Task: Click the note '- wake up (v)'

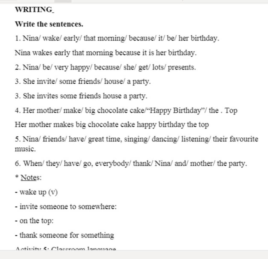Action: click(x=36, y=192)
